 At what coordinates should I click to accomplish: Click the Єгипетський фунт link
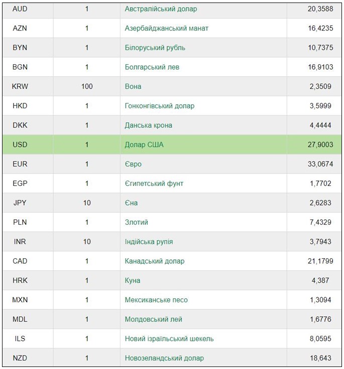(x=154, y=183)
